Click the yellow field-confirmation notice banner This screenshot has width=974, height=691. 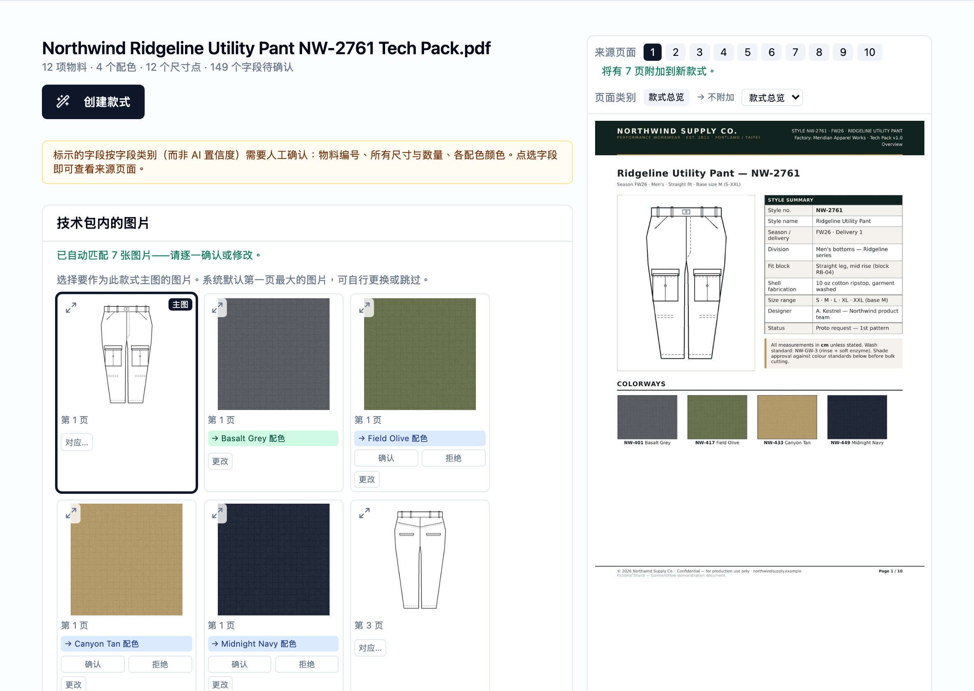click(307, 162)
